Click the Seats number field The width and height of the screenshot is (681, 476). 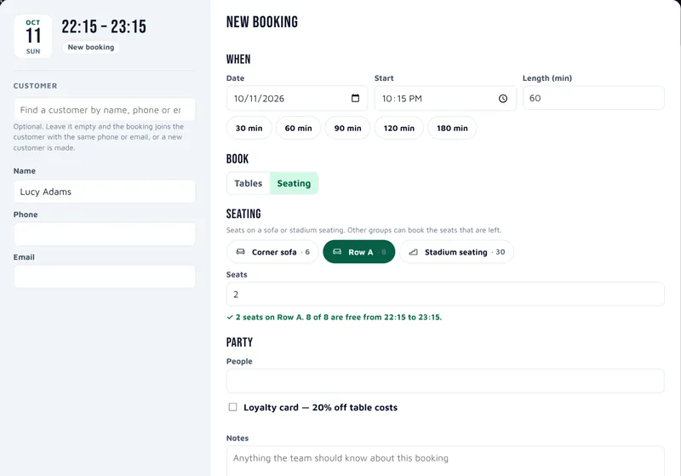pos(445,294)
